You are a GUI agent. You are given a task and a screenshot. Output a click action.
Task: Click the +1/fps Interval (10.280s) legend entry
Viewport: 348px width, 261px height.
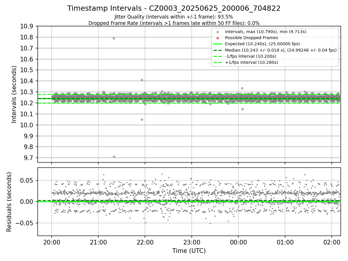click(251, 62)
